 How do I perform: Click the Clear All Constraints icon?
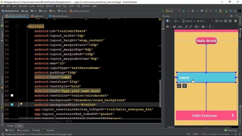(x=186, y=27)
